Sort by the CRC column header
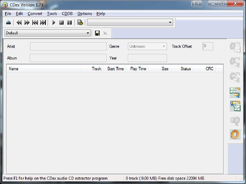The image size is (246, 184). click(x=204, y=69)
